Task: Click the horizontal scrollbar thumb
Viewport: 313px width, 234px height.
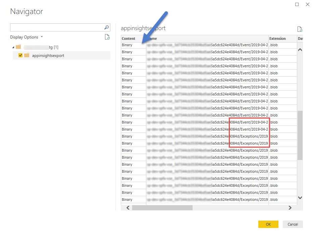Action: point(162,208)
